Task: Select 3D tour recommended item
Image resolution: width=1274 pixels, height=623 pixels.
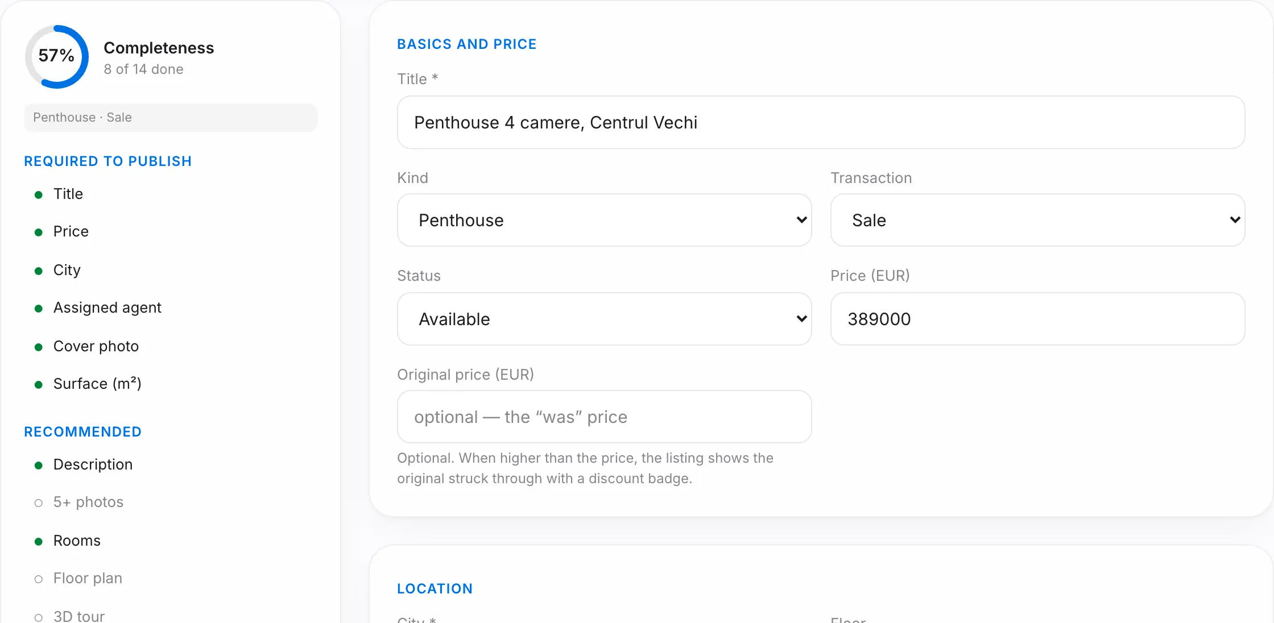Action: [x=79, y=616]
